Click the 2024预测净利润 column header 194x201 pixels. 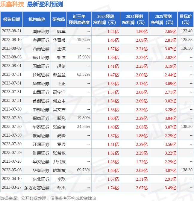pos(134,19)
